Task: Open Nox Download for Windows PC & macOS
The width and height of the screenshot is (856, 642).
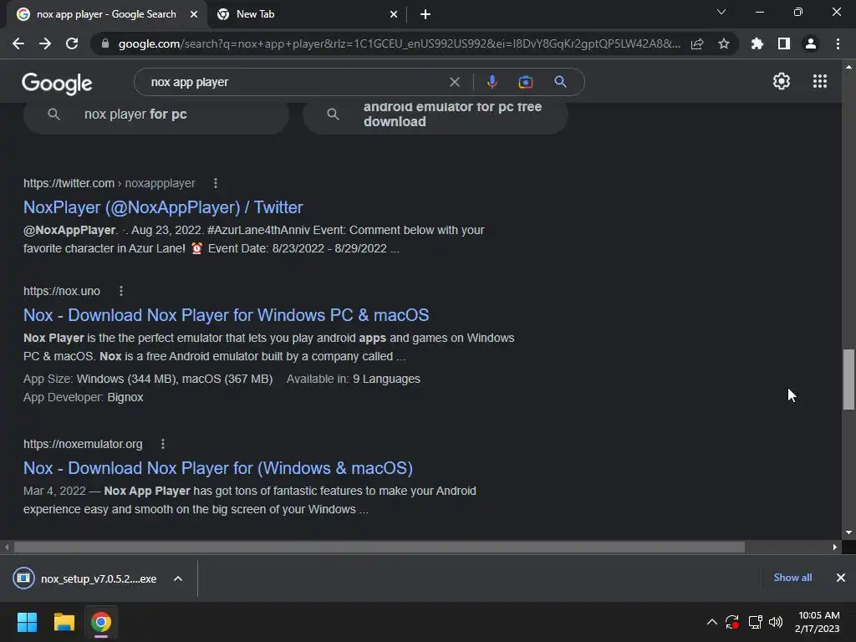Action: [x=226, y=315]
